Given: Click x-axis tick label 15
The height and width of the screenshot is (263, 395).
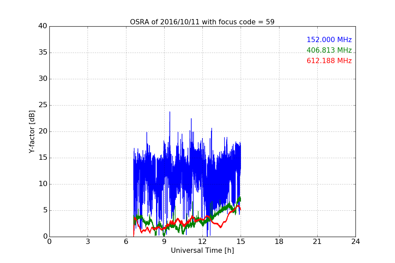Looking at the screenshot, I should [241, 242].
